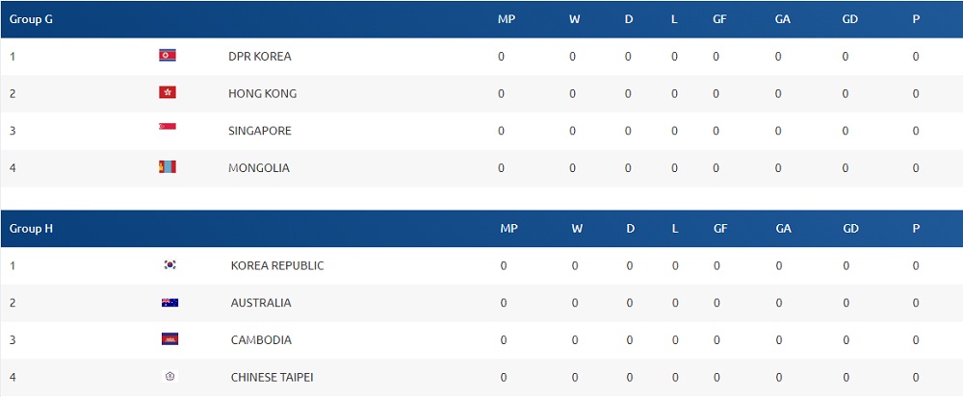
Task: Click the Singapore flag icon
Action: (168, 130)
